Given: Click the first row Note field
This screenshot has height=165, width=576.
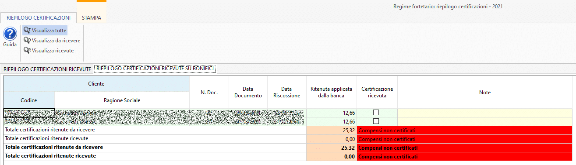Looking at the screenshot, I should click(485, 113).
